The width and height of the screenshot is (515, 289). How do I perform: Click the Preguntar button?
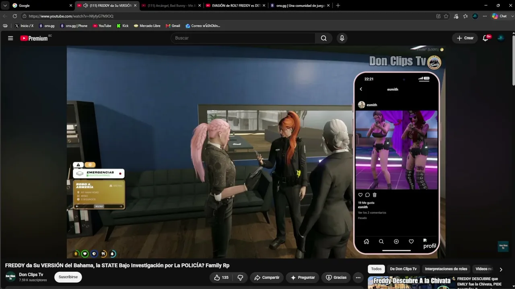point(302,277)
